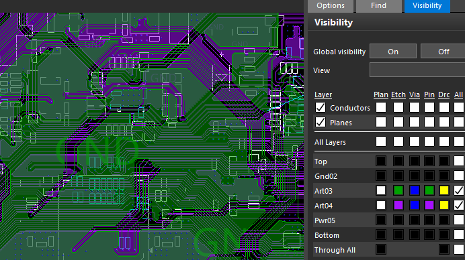
Task: Click Bottom layer Etch black swatch
Action: (x=398, y=235)
